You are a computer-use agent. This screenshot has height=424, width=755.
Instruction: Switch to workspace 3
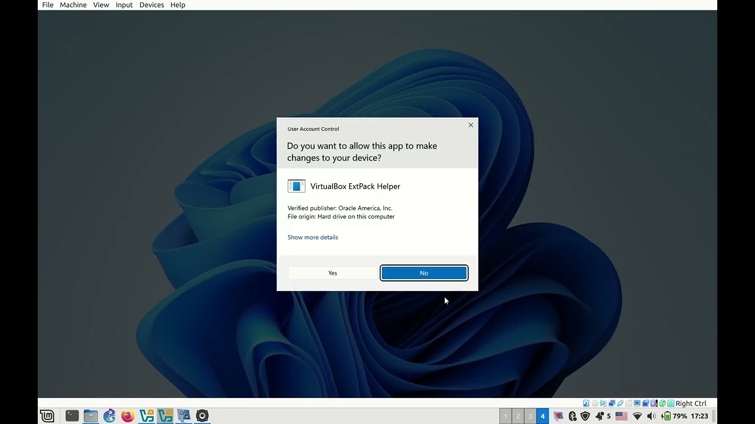pyautogui.click(x=530, y=416)
